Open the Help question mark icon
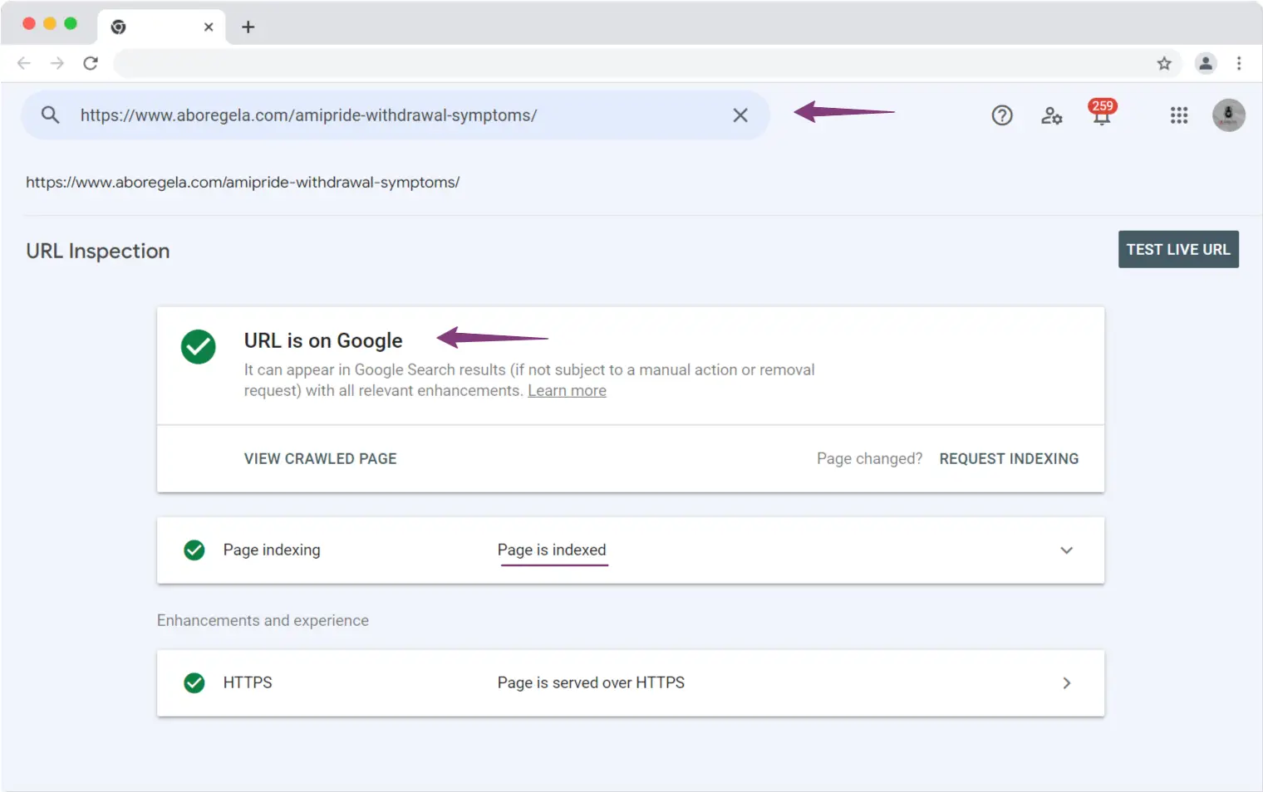This screenshot has width=1263, height=792. tap(1002, 115)
